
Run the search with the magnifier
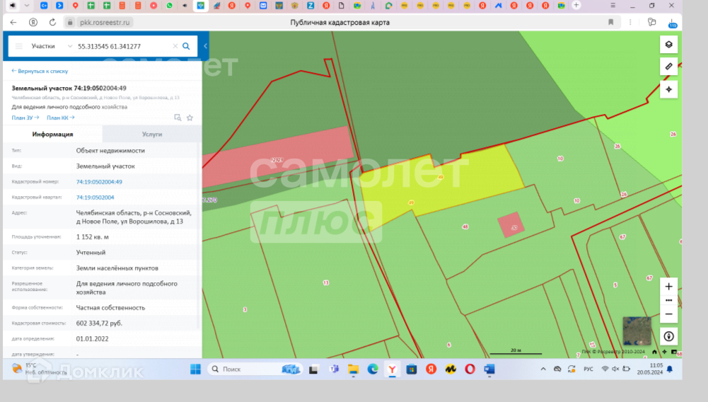186,46
